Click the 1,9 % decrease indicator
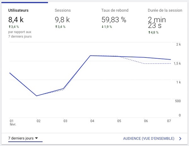The width and height of the screenshot is (189, 146). (107, 27)
